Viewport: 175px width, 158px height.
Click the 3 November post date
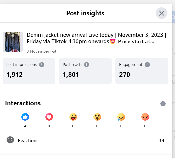(38, 51)
